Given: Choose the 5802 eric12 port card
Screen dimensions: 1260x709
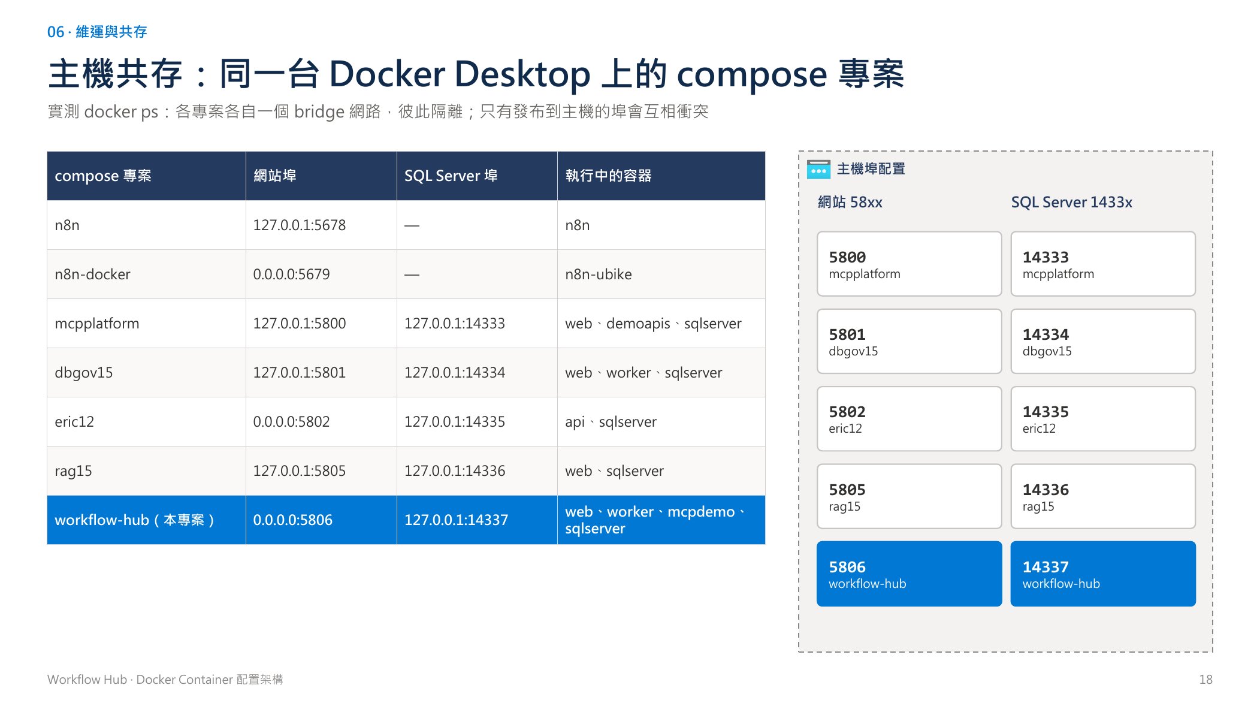Looking at the screenshot, I should (x=909, y=418).
